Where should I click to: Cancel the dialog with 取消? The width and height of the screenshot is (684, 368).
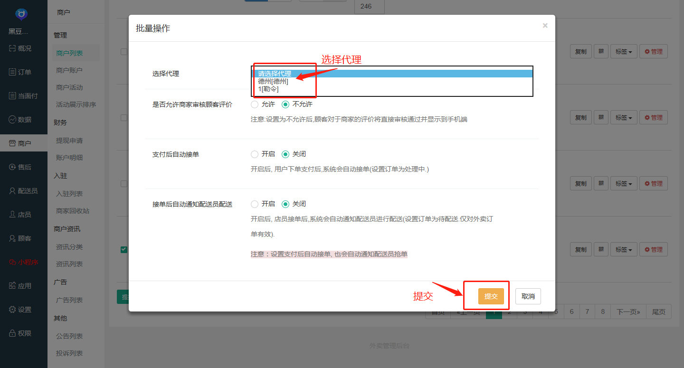coord(528,296)
